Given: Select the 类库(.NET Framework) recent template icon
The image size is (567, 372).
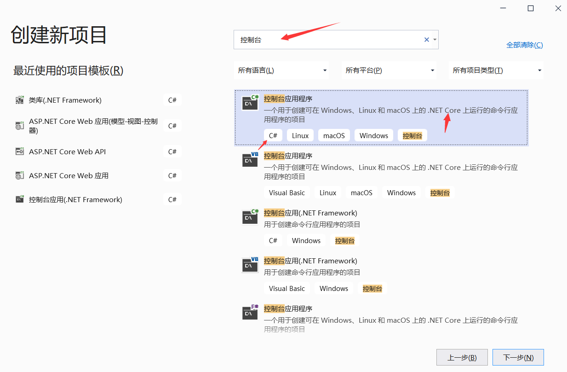Looking at the screenshot, I should coord(20,100).
